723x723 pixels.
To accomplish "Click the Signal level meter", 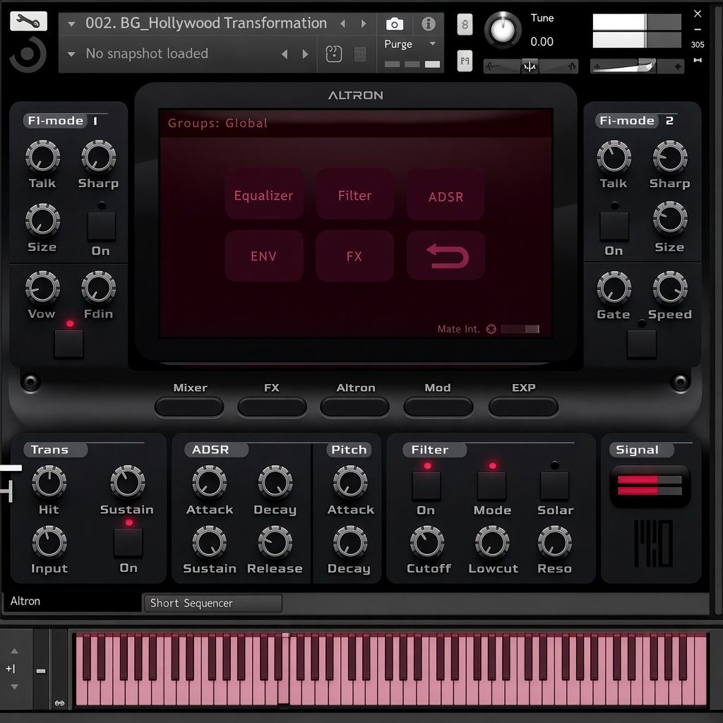I will (x=650, y=486).
